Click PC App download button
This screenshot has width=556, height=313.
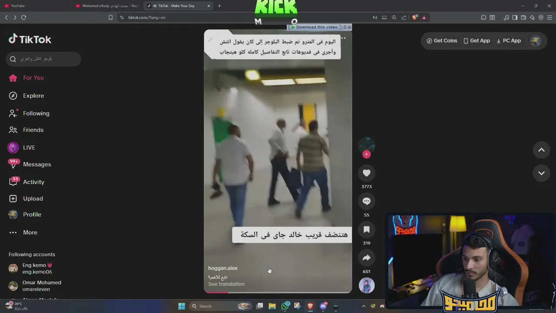coord(508,41)
